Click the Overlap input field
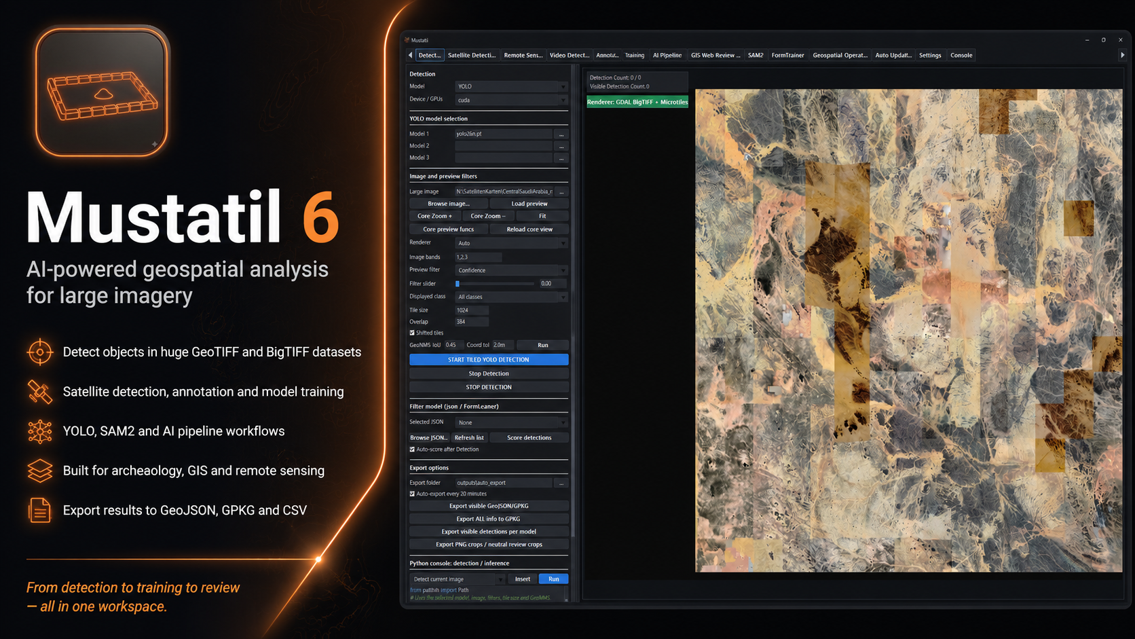The height and width of the screenshot is (639, 1135). point(472,322)
